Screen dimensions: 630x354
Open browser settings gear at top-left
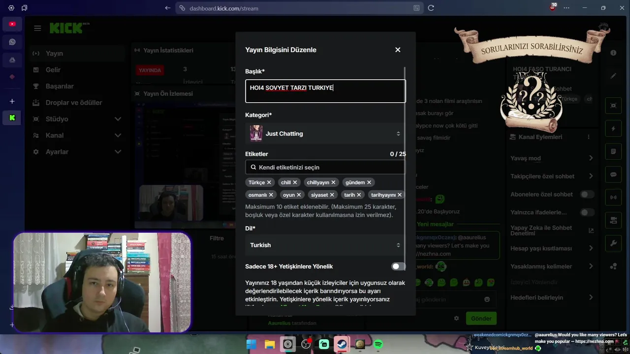pos(11,8)
